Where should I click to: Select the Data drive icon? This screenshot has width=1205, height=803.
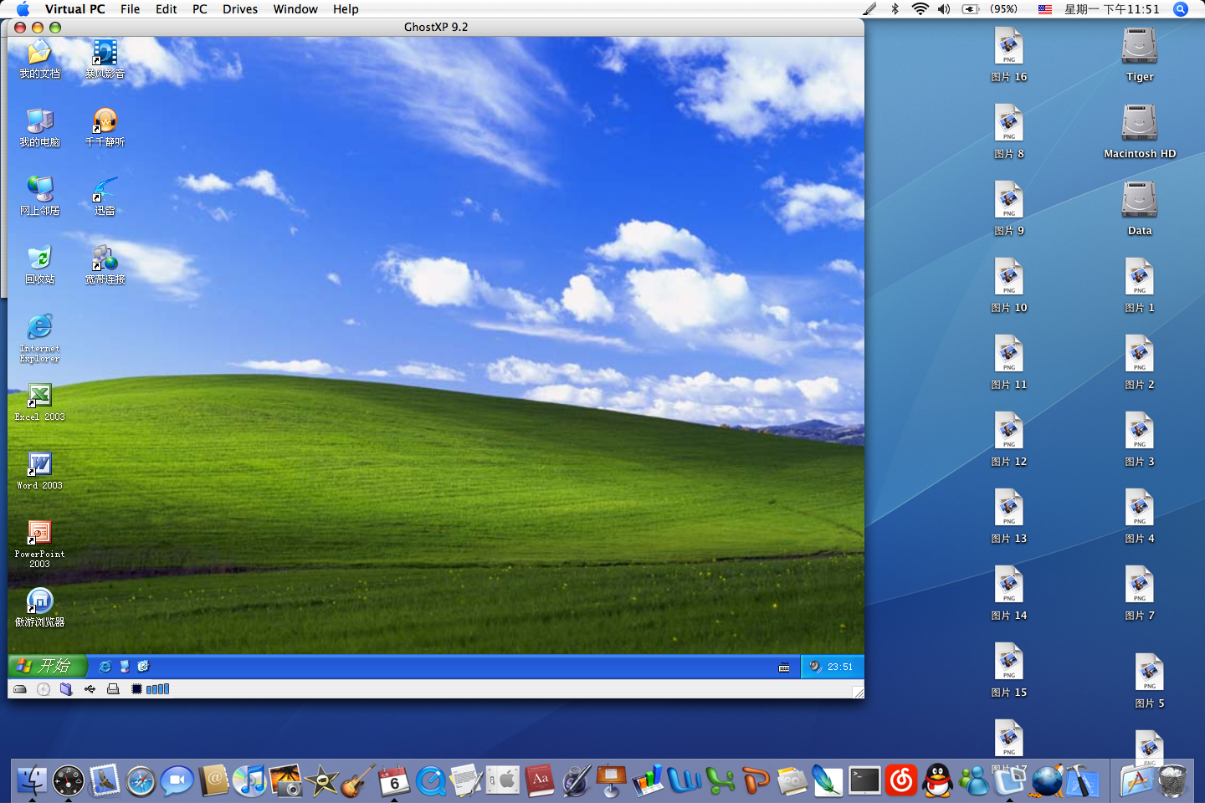click(x=1140, y=209)
